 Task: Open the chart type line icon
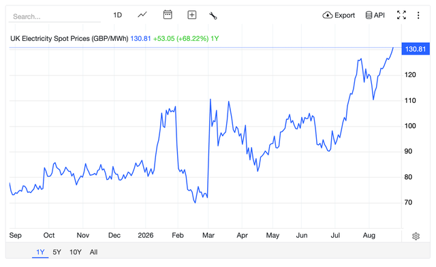[142, 15]
